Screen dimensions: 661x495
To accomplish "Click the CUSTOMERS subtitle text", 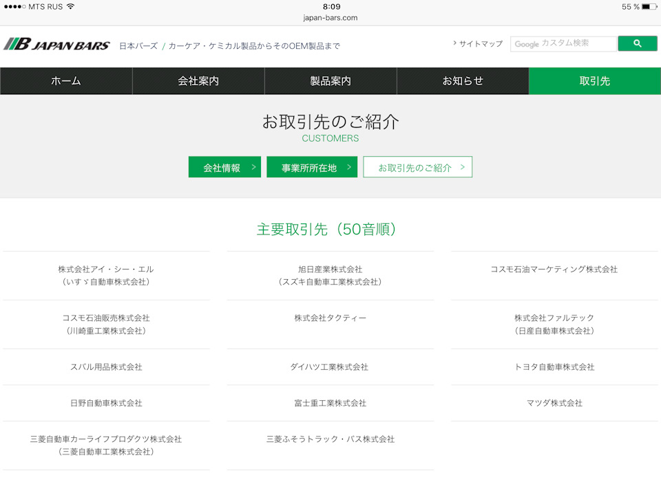I will pos(330,138).
